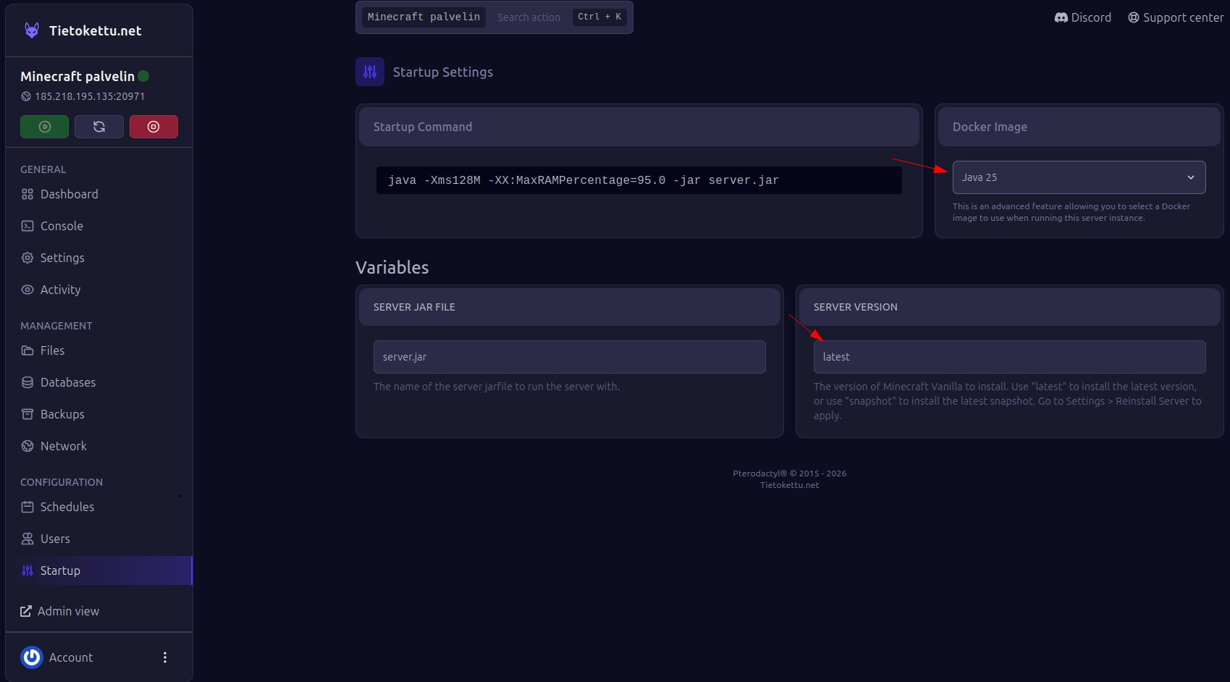Open the Discord link
The width and height of the screenshot is (1230, 682).
point(1082,17)
